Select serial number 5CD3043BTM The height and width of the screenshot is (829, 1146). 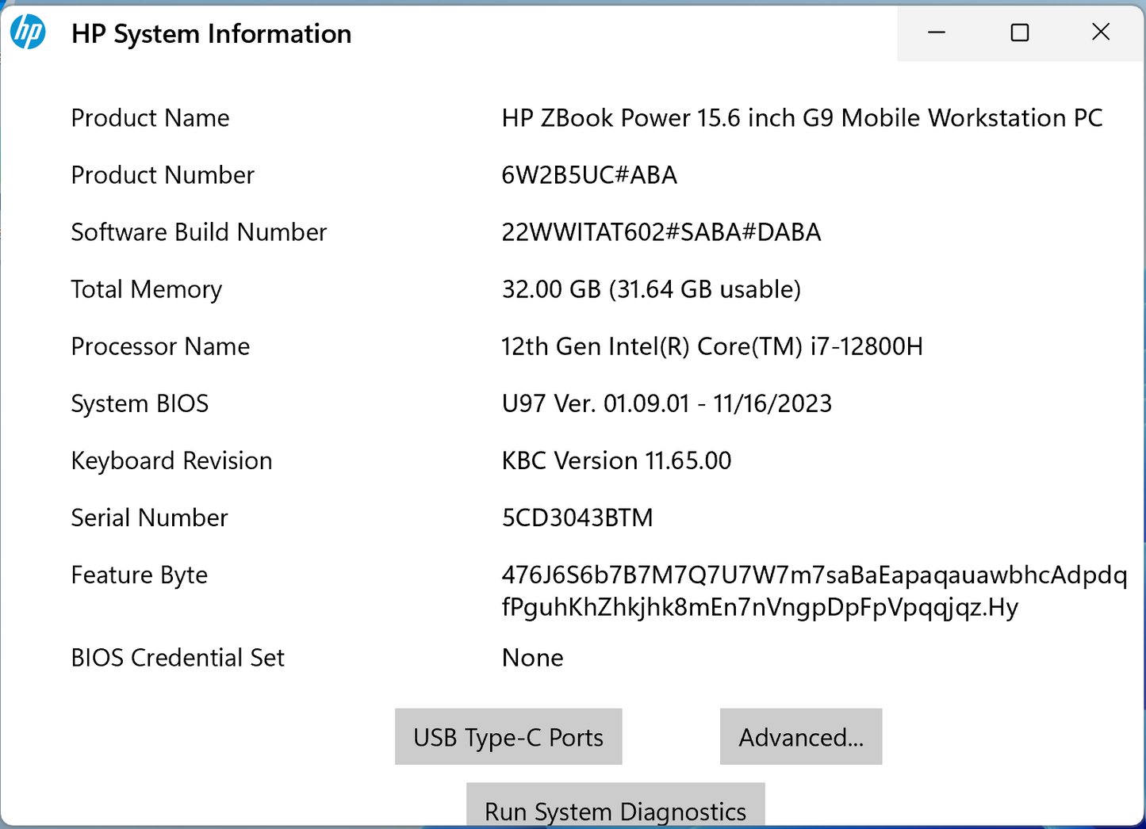point(577,518)
